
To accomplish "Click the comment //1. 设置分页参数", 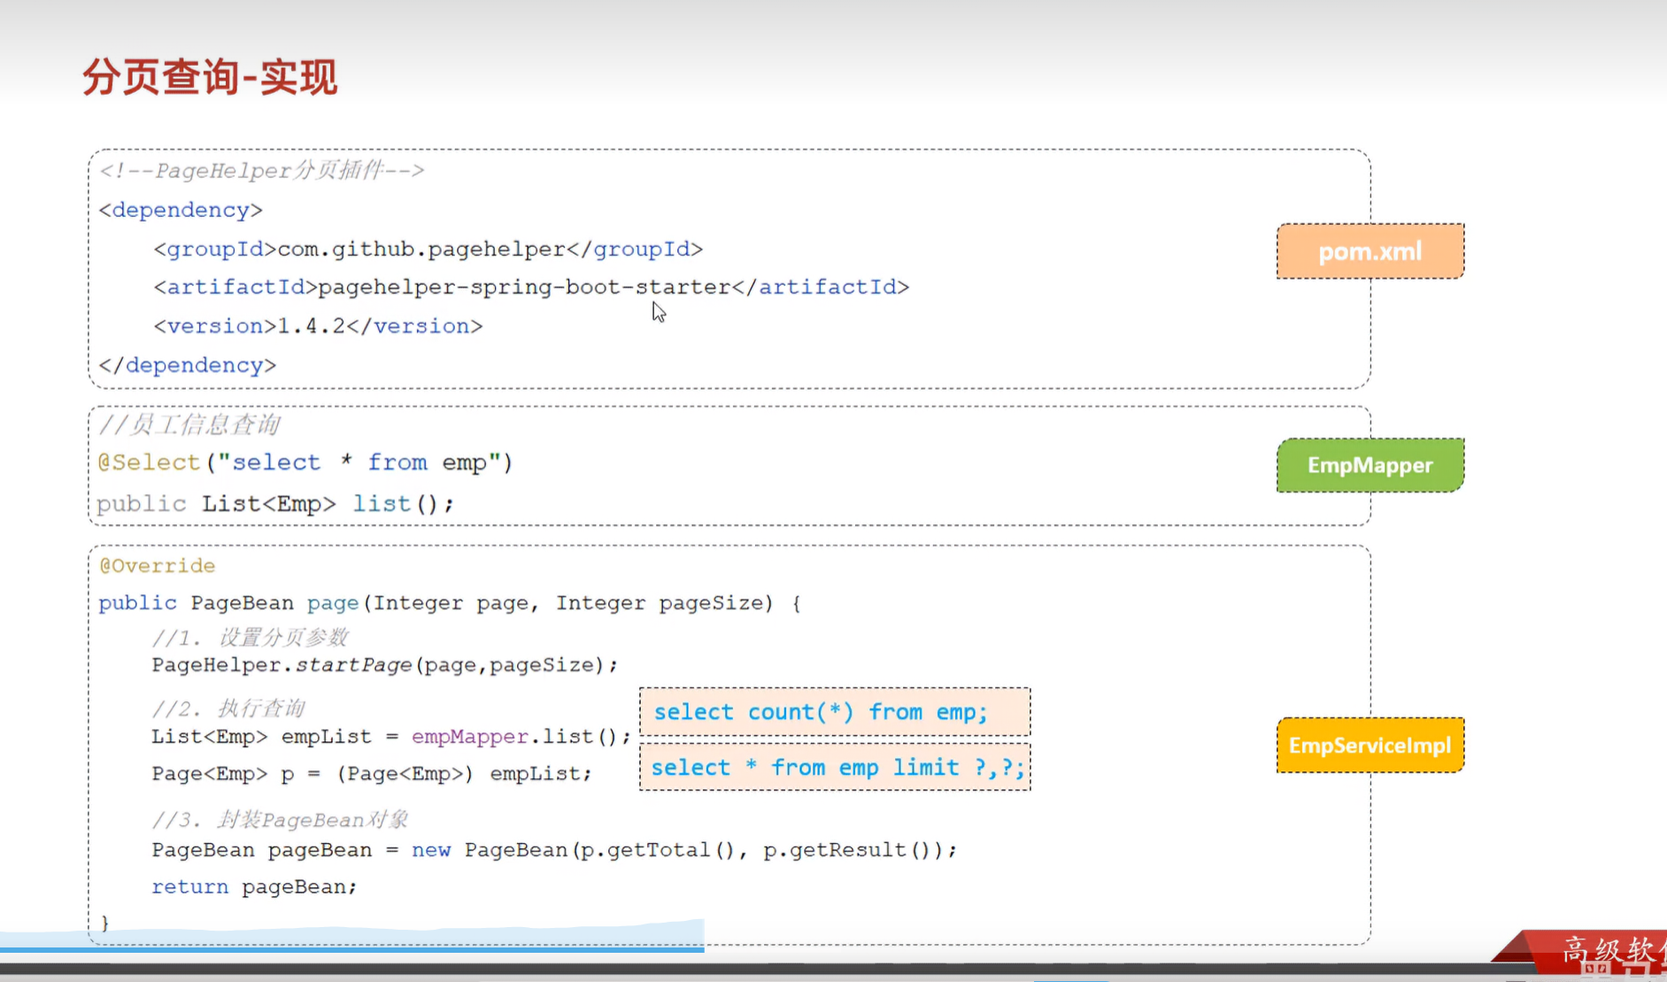I will click(250, 638).
